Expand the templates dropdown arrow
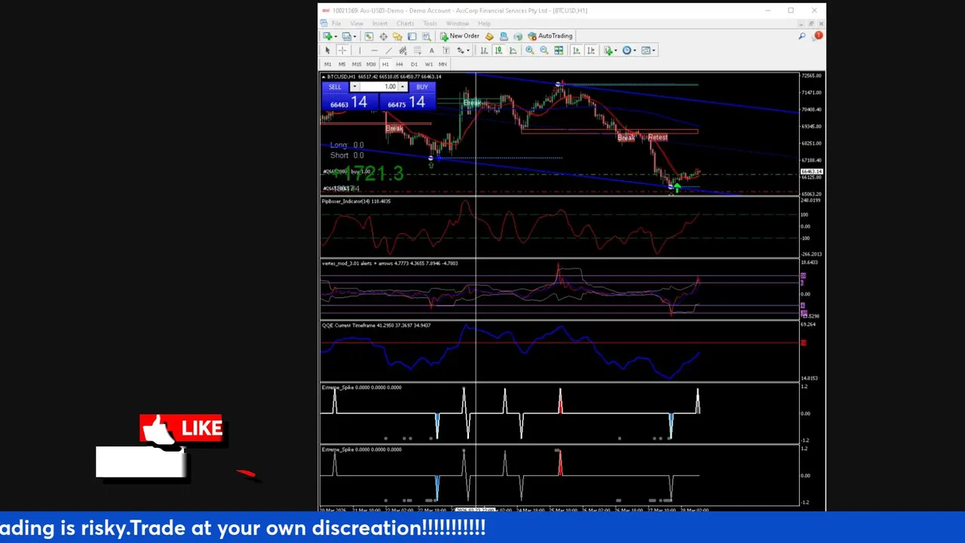Screen dimensions: 965x543 click(654, 51)
